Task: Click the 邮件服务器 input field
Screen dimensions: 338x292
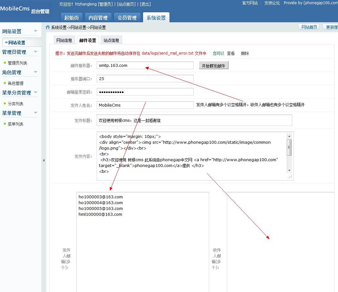Action: point(145,66)
